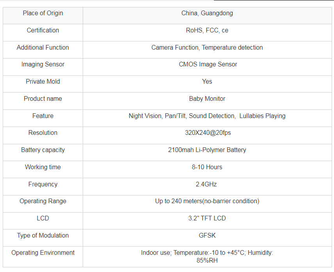The height and width of the screenshot is (272, 334).
Task: Select the 'Place of Origin' label cell
Action: pos(43,16)
